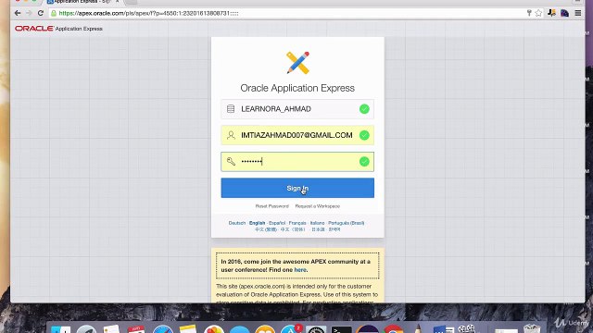Click the blue Sign In button
593x333 pixels.
[x=297, y=188]
